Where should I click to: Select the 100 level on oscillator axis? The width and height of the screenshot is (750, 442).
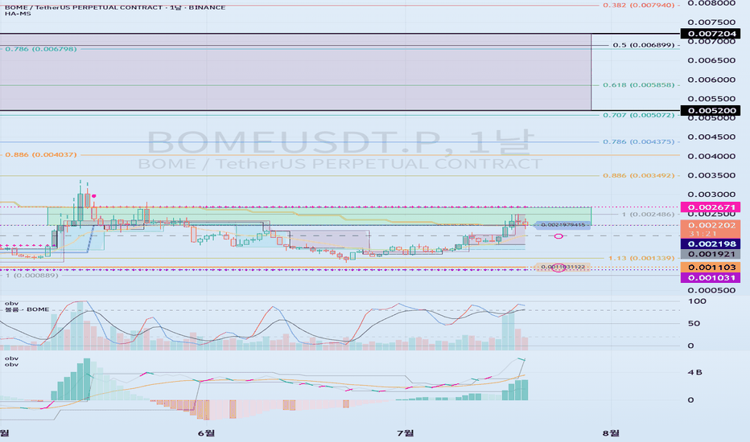pos(697,301)
